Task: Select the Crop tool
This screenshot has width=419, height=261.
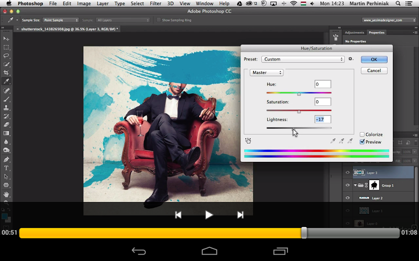Action: (6, 73)
